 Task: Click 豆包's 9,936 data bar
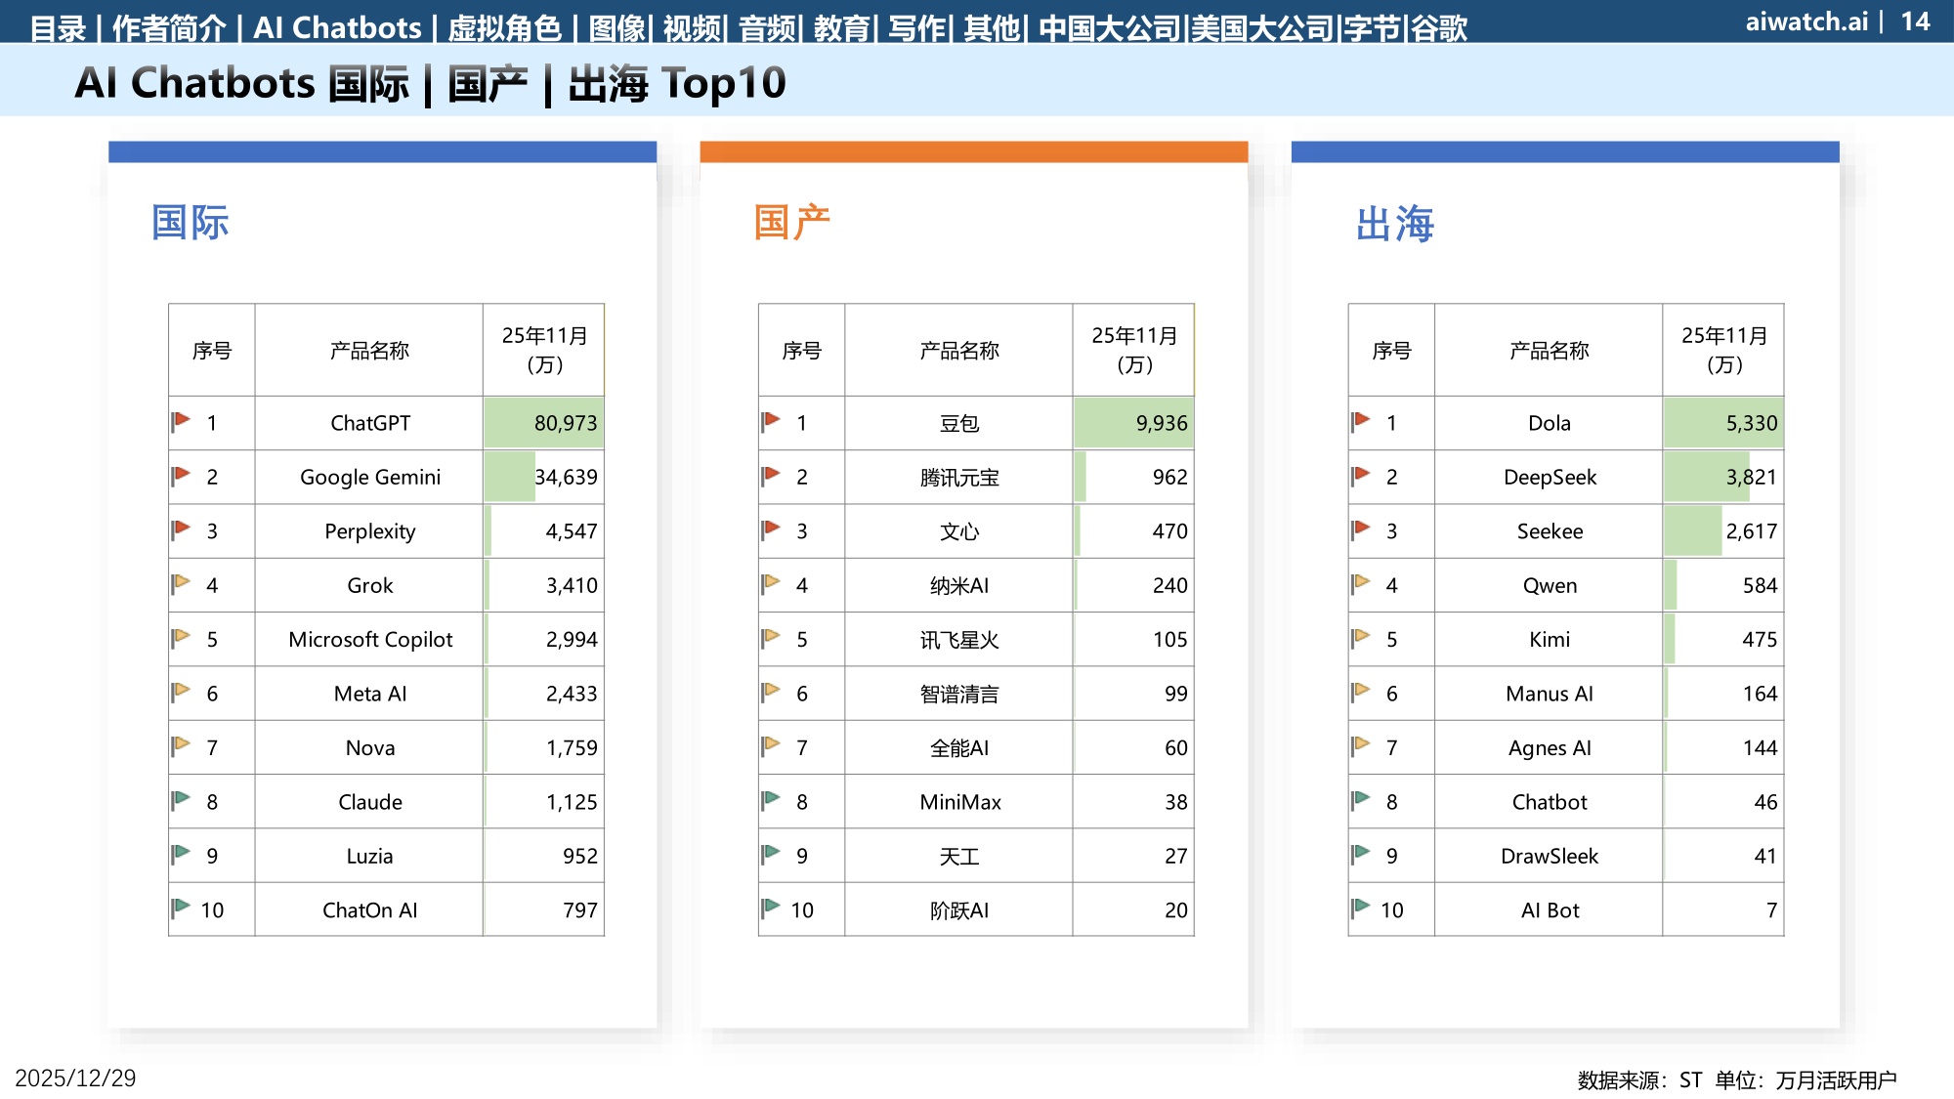(1133, 423)
